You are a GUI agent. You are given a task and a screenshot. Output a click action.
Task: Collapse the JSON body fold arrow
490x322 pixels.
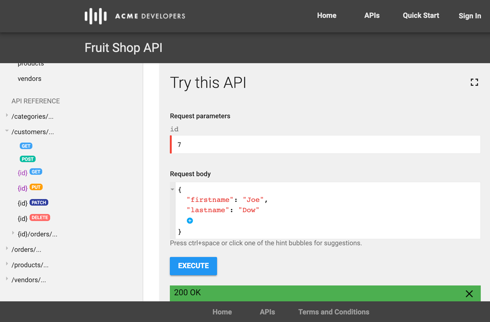point(172,189)
